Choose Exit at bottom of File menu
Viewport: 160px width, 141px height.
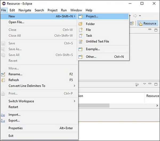11,136
